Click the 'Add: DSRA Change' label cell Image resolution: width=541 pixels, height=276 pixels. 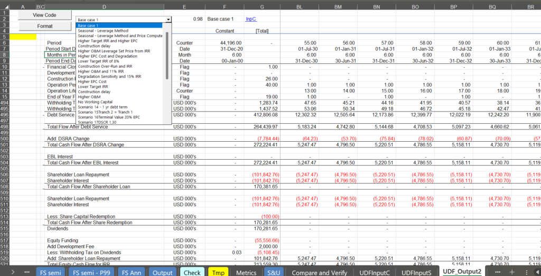point(104,139)
